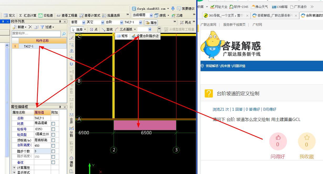Click inside the 搜索构件 search field
This screenshot has height=174, width=323.
36,34
